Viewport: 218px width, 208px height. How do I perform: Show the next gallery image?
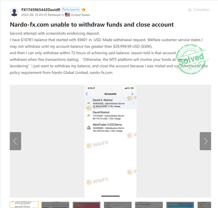[205, 141]
